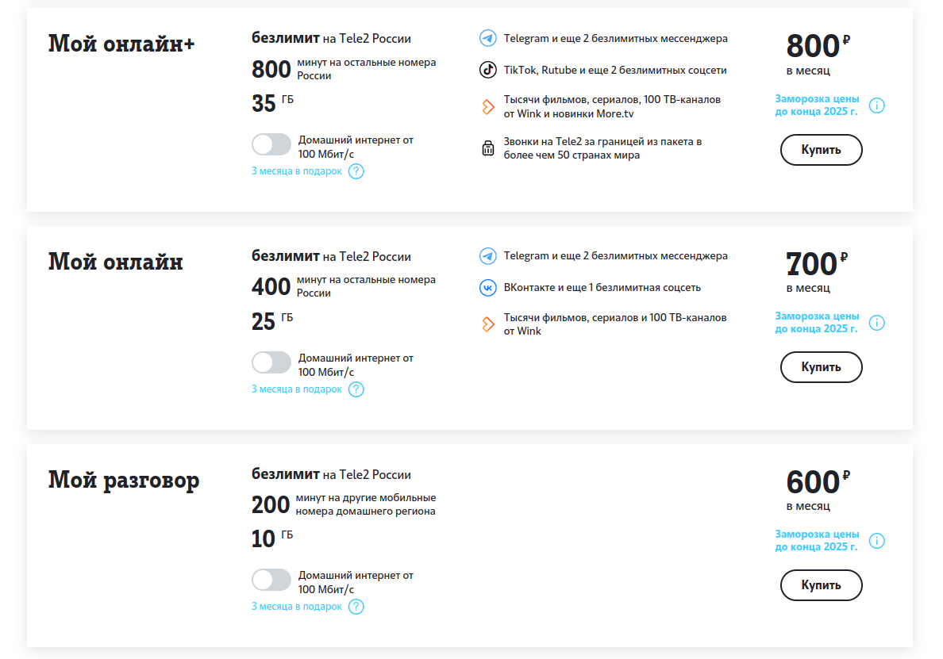Open the Мой онлайн+ plan title
Image resolution: width=943 pixels, height=659 pixels.
(121, 44)
